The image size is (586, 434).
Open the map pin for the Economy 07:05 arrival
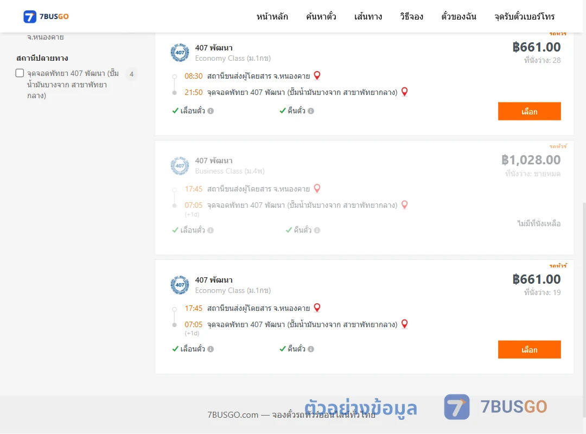(x=404, y=324)
